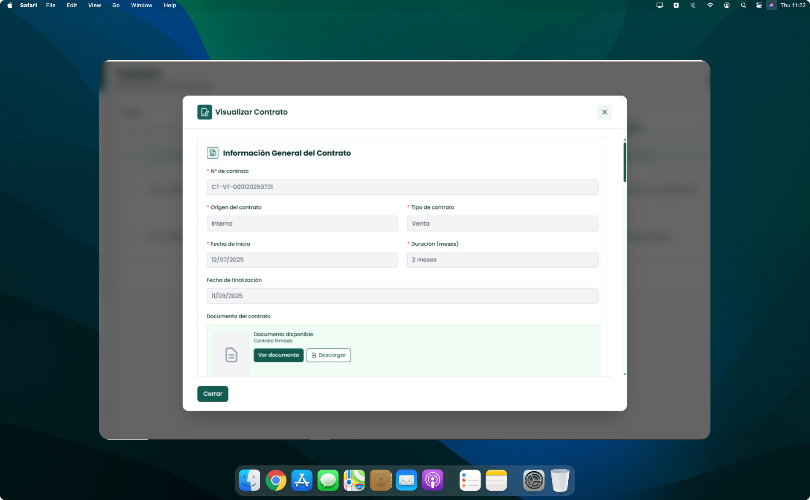810x500 pixels.
Task: Click the Descargar button
Action: (x=328, y=355)
